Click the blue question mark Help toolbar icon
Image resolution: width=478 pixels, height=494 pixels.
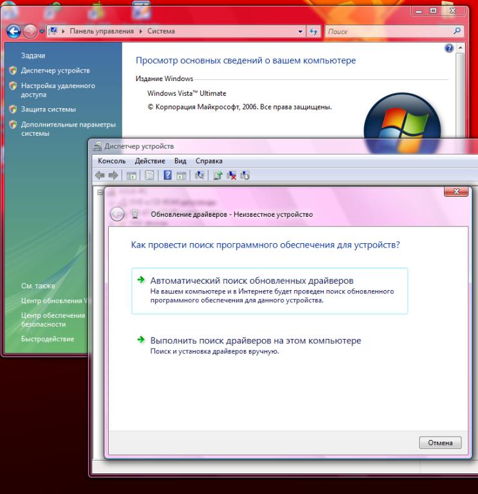[167, 175]
